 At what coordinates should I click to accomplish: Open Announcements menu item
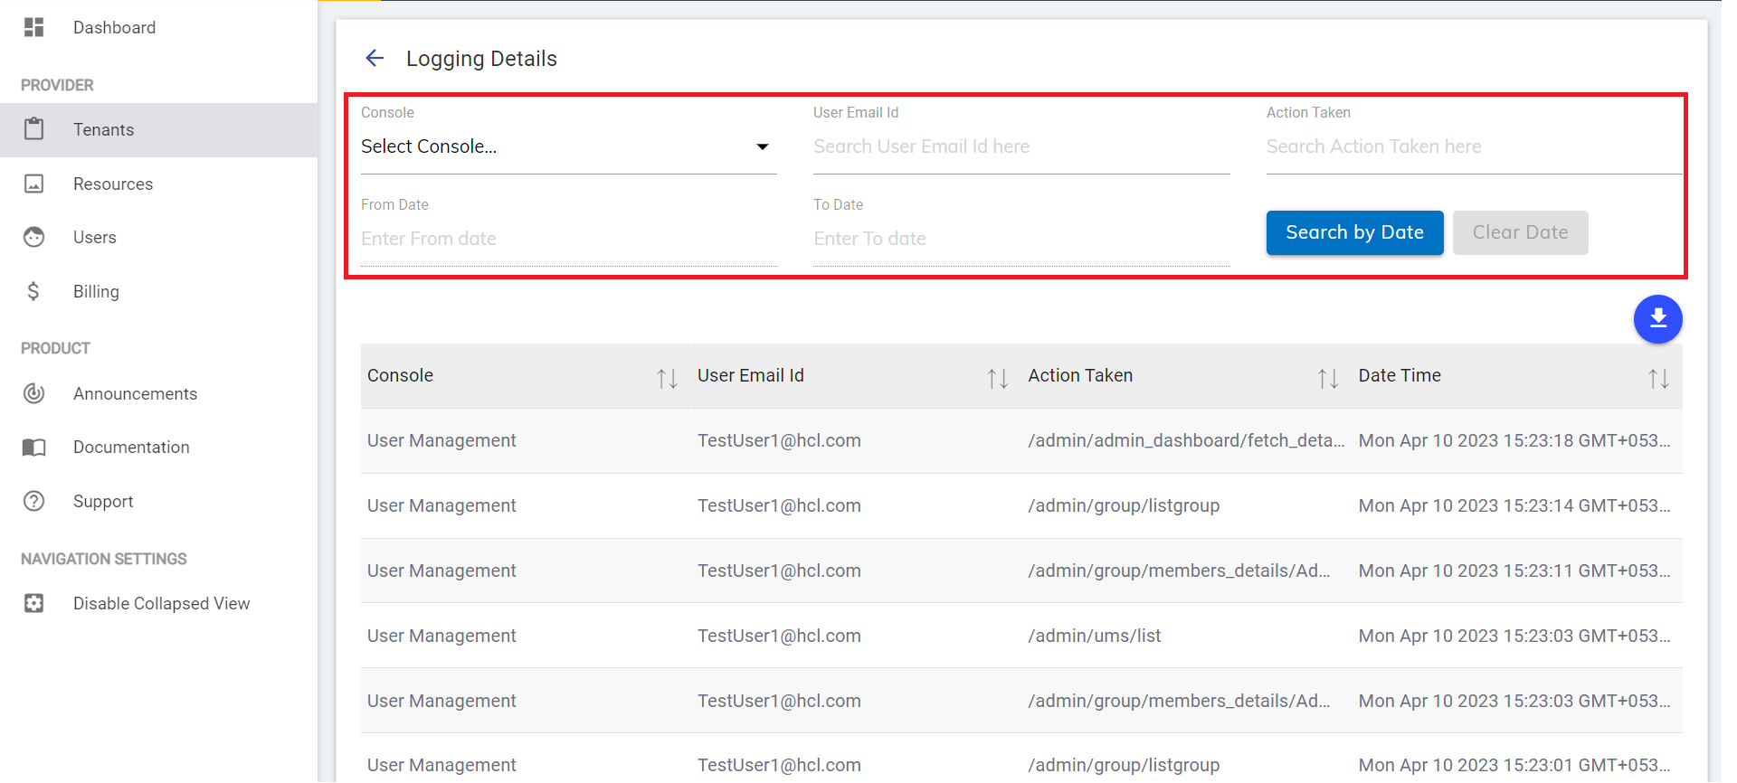point(158,393)
